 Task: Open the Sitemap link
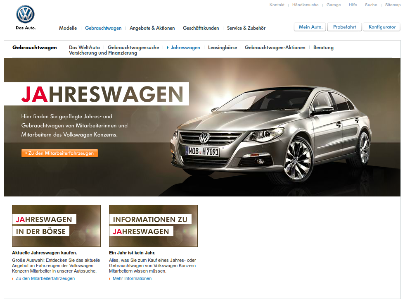pyautogui.click(x=393, y=5)
